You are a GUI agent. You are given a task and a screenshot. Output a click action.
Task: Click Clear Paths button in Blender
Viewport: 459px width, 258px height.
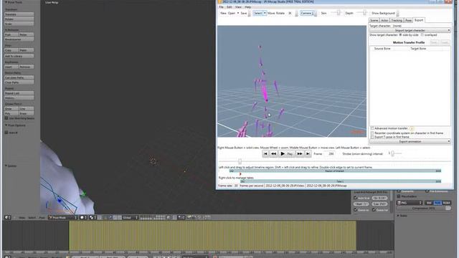[19, 82]
